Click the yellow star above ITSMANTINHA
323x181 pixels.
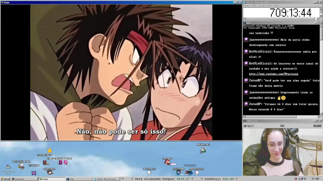click(50, 150)
